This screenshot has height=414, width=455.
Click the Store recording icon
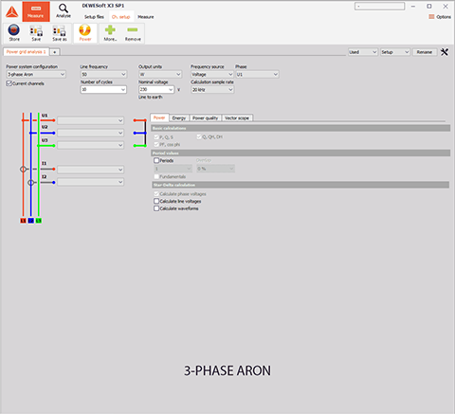[14, 30]
